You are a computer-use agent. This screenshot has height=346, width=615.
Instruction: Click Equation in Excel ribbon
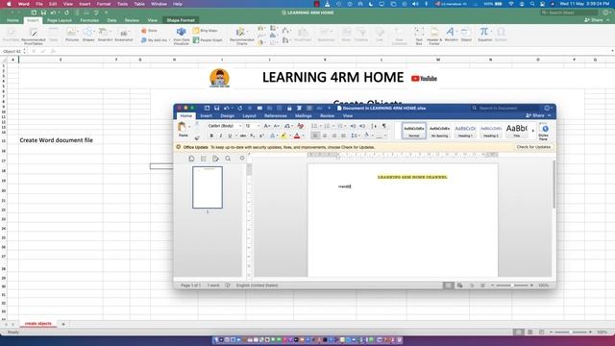[484, 35]
